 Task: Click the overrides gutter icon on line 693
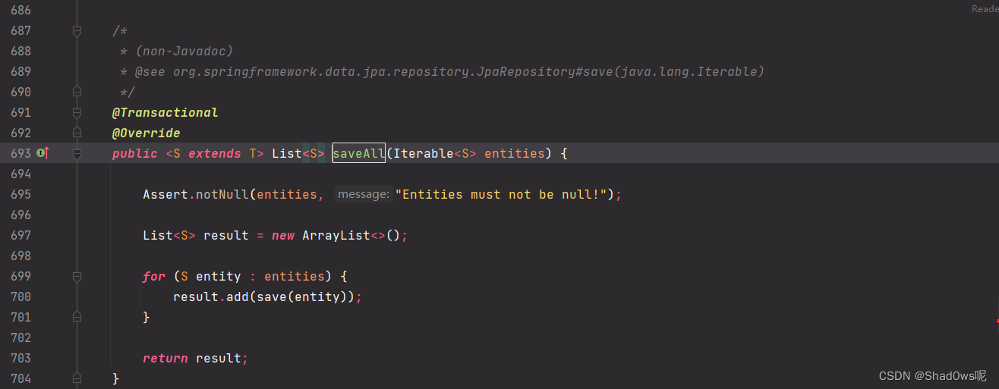(x=43, y=153)
